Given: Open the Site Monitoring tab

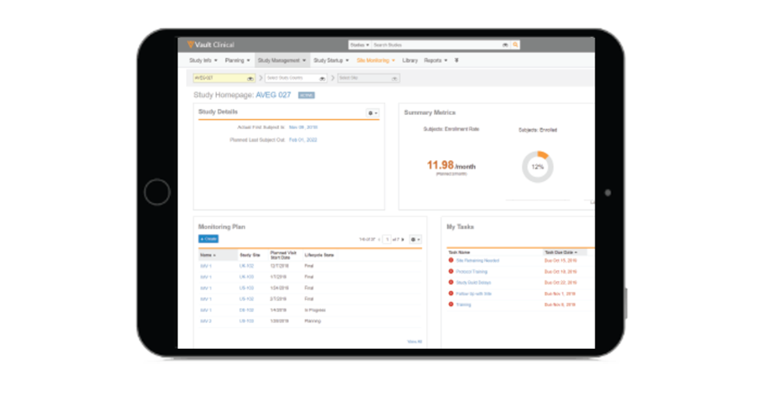Looking at the screenshot, I should (x=375, y=60).
